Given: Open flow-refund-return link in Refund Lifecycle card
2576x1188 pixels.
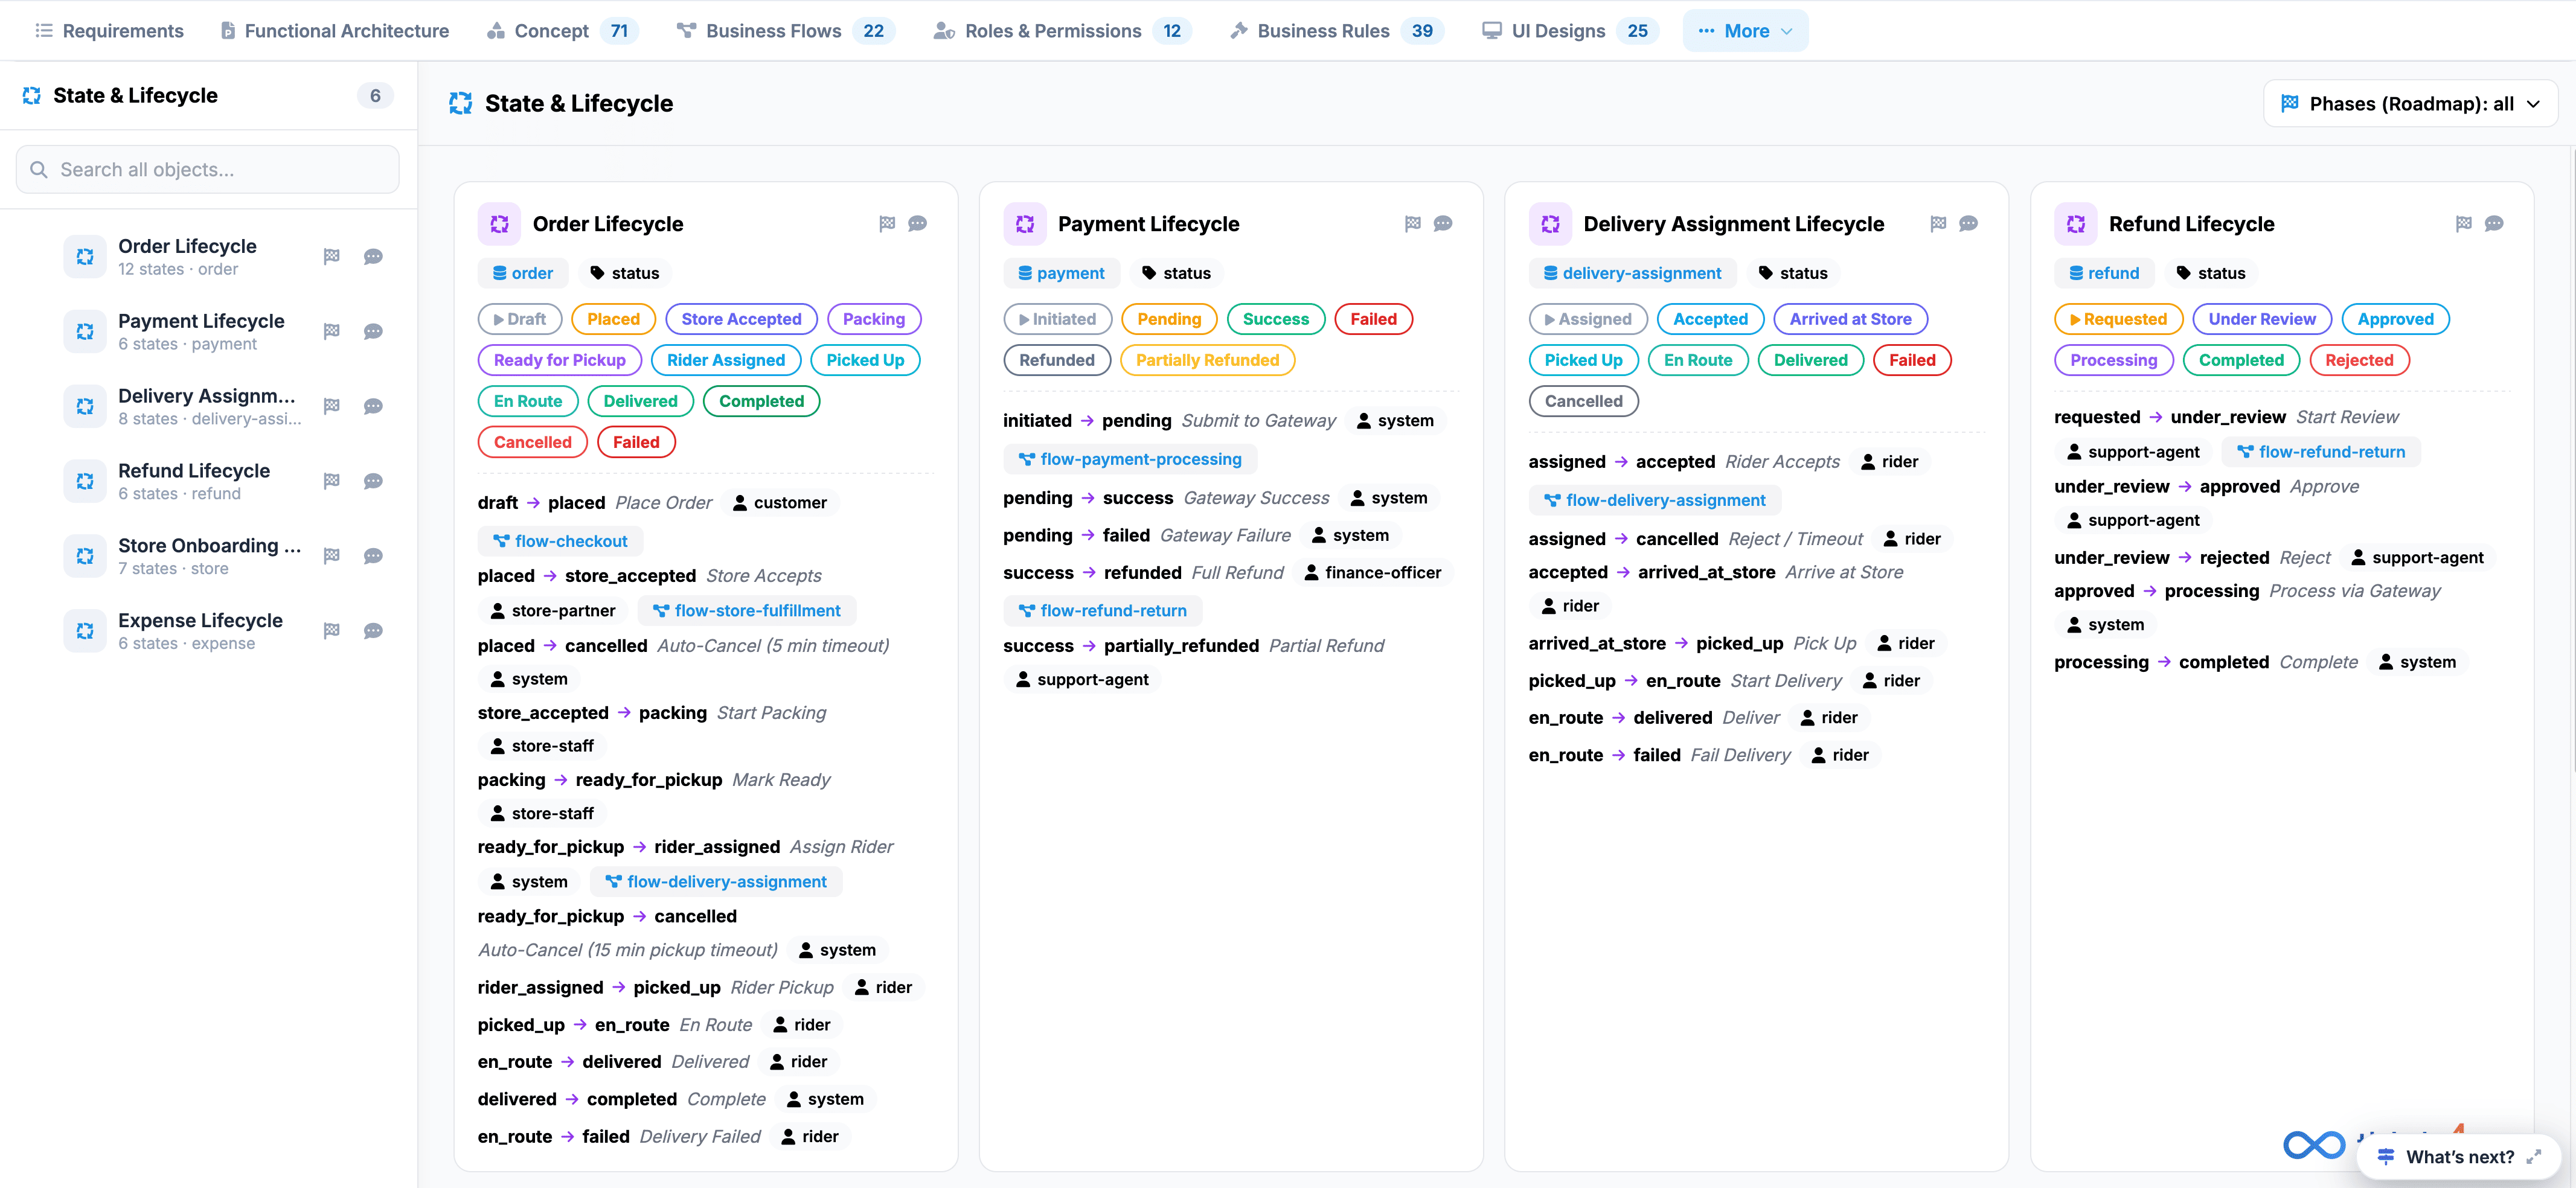Looking at the screenshot, I should click(x=2321, y=452).
